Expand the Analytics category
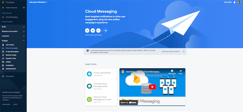Screen dimensions: 243x112 (13, 36)
